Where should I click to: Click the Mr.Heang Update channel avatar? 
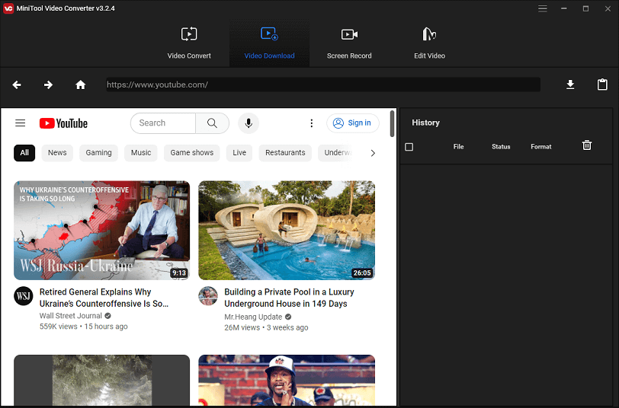208,296
